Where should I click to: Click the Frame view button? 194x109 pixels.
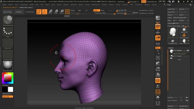(158, 58)
